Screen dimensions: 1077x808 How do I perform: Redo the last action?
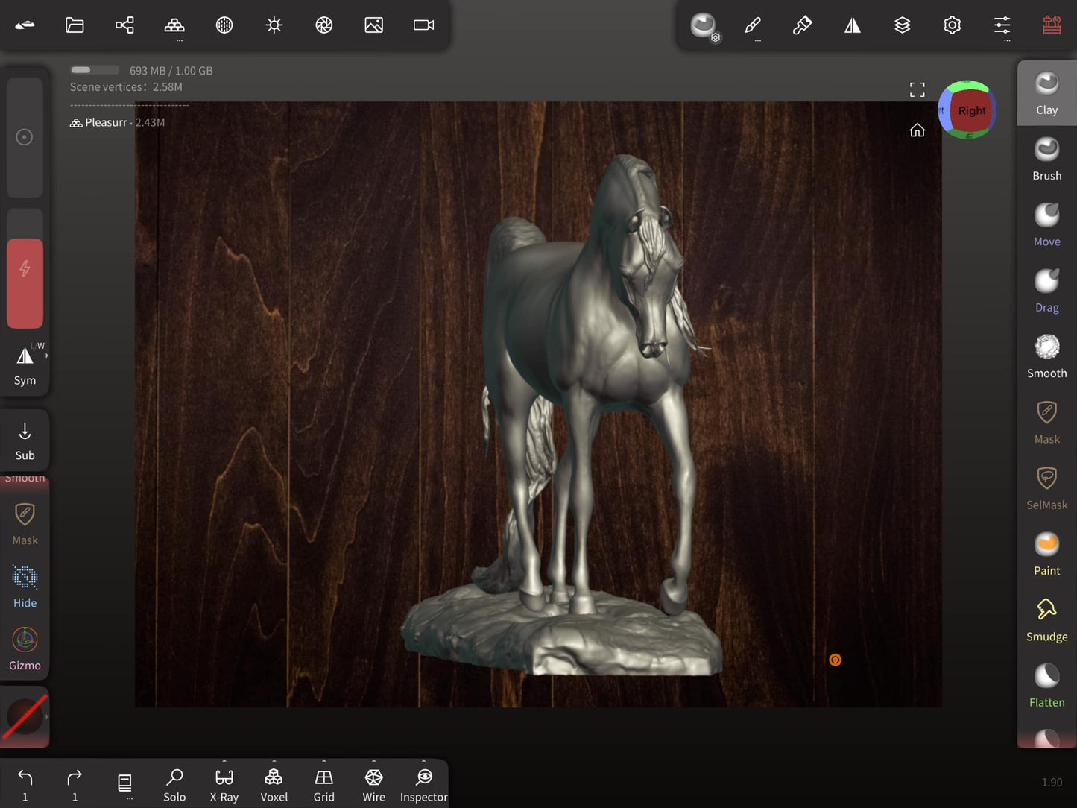pos(75,786)
